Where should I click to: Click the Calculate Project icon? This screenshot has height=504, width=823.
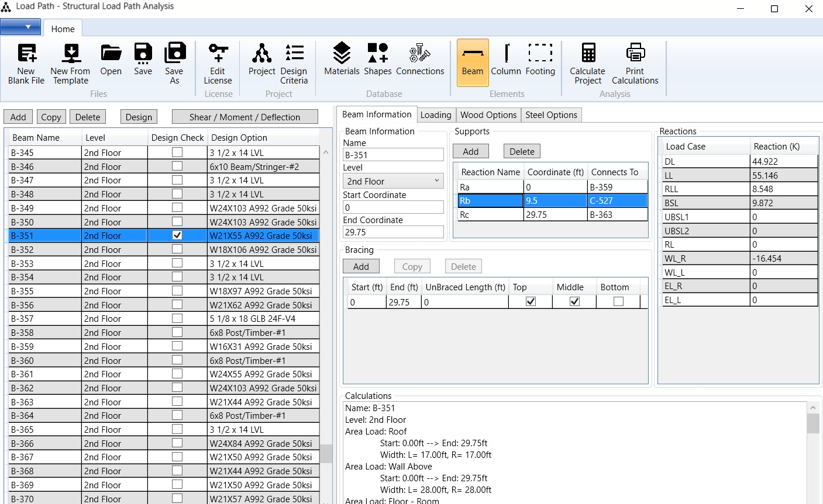click(588, 54)
